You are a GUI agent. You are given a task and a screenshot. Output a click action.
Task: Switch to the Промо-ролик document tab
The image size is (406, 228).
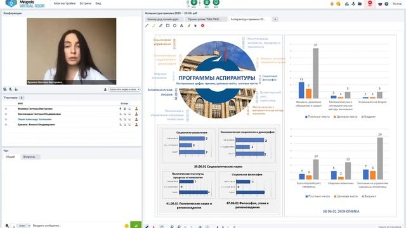(206, 19)
